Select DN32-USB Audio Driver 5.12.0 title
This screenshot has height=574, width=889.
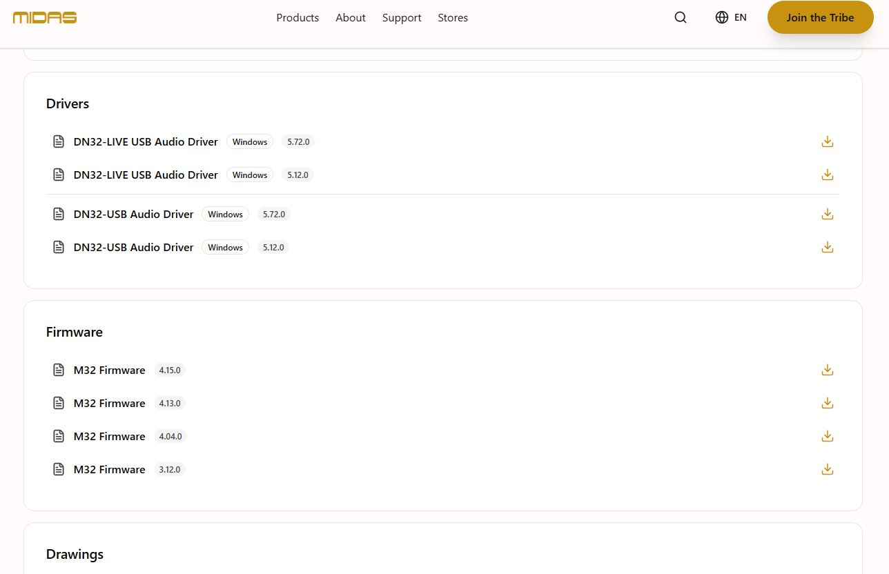(134, 247)
